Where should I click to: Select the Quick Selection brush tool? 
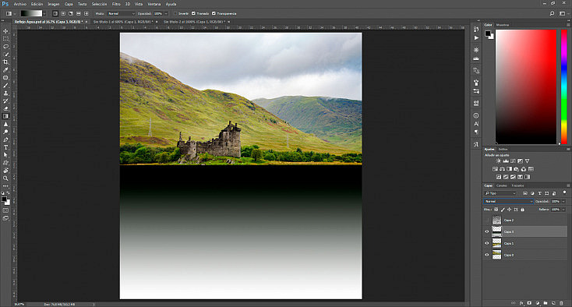pos(5,55)
